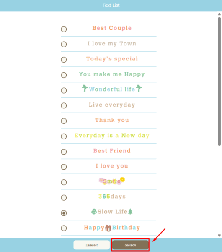Choose the Today's special radio button

pyautogui.click(x=64, y=60)
